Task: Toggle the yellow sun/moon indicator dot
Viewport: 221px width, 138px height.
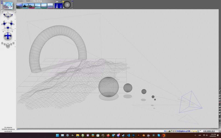Action: tap(63, 2)
